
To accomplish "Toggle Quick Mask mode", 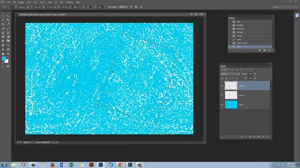I will coord(3,66).
